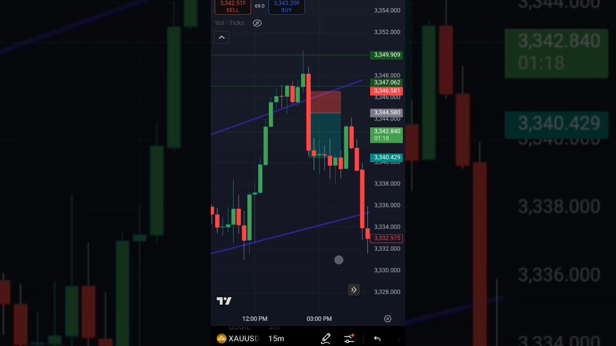Viewport: 616px width, 346px height.
Task: Select the teal 3,340.429 target price label
Action: point(386,157)
